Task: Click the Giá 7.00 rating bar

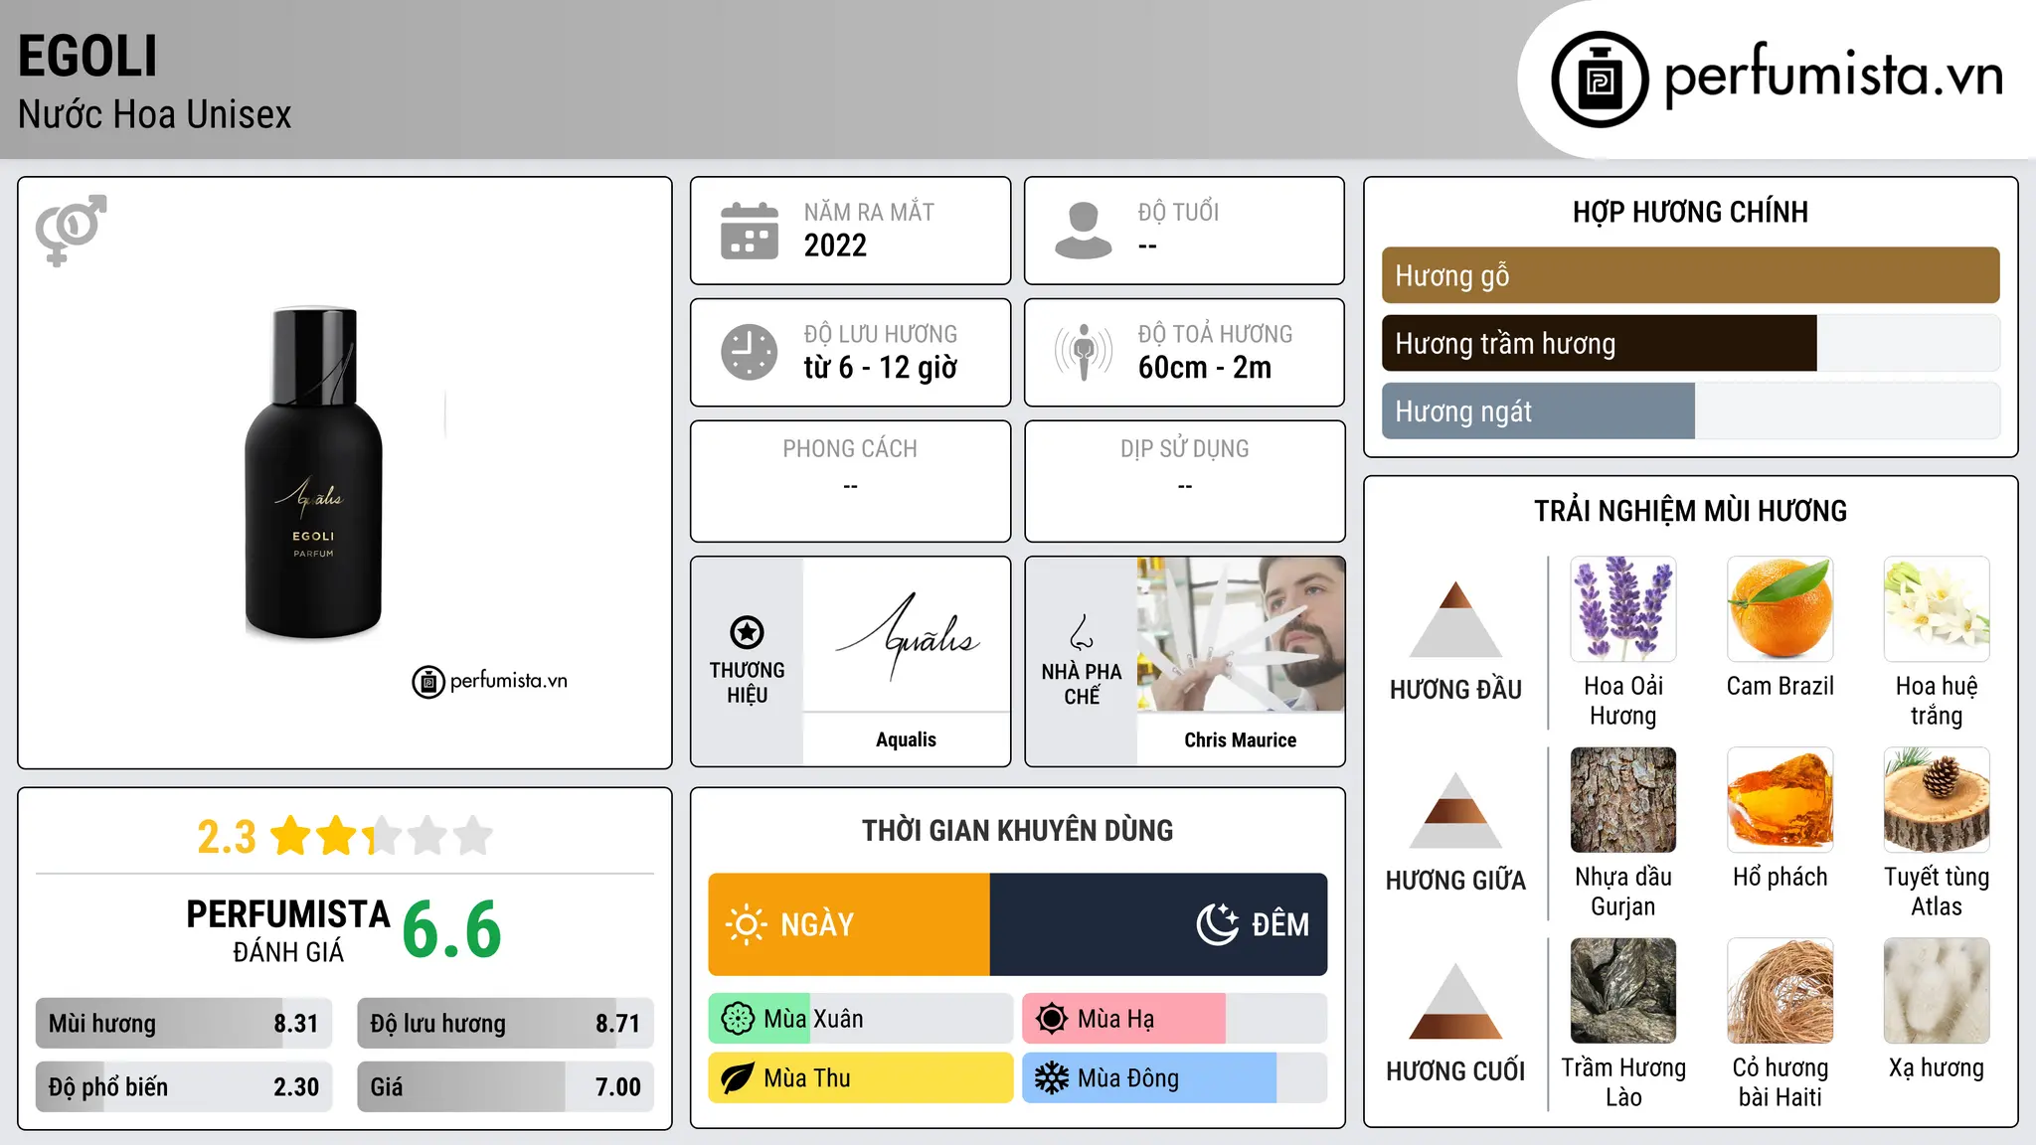Action: point(505,1086)
